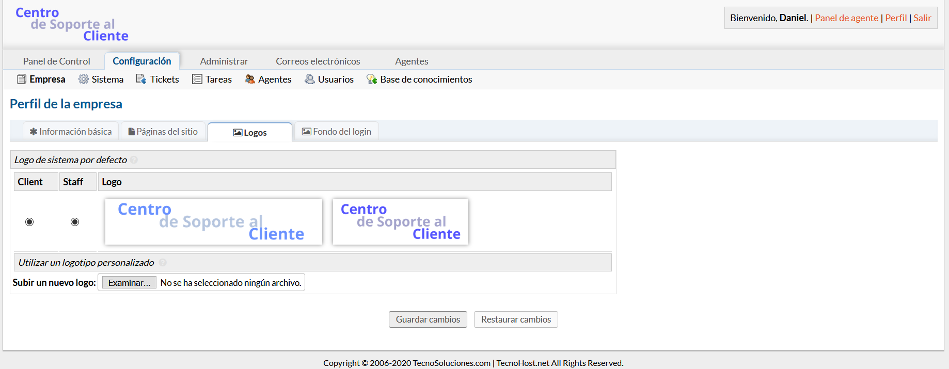Click the Agentes people icon
949x369 pixels.
[x=250, y=79]
